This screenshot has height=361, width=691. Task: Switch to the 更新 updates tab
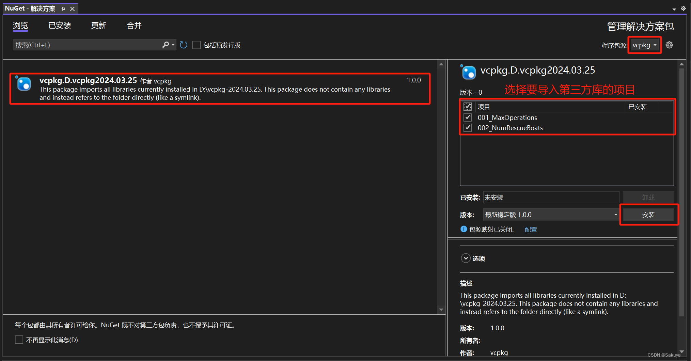click(x=99, y=26)
